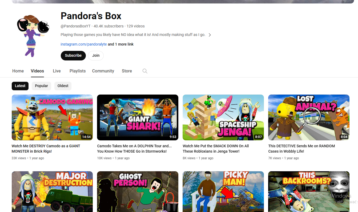Screen dimensions: 358x212
Task: Open the Spaceship Jenga thumbnail
Action: point(223,117)
